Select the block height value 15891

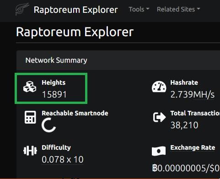(54, 94)
